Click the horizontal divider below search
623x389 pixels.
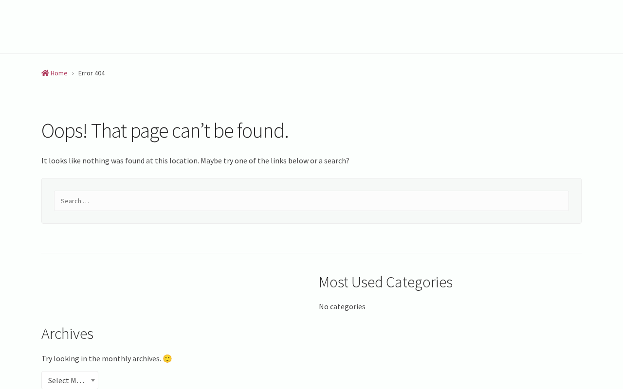coord(311,253)
